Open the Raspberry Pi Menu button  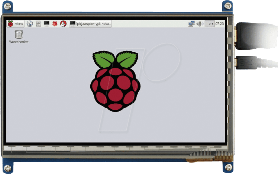click(16, 23)
